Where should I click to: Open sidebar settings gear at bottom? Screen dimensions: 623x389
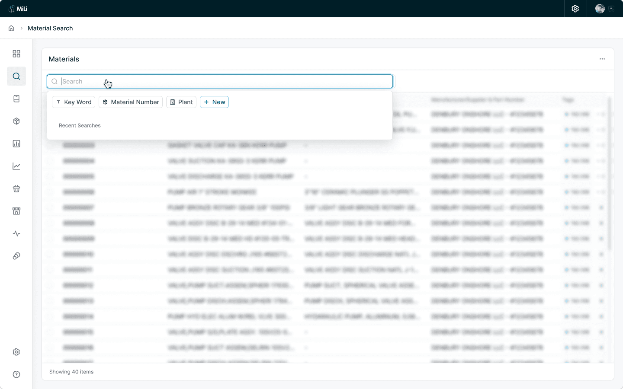(x=16, y=352)
